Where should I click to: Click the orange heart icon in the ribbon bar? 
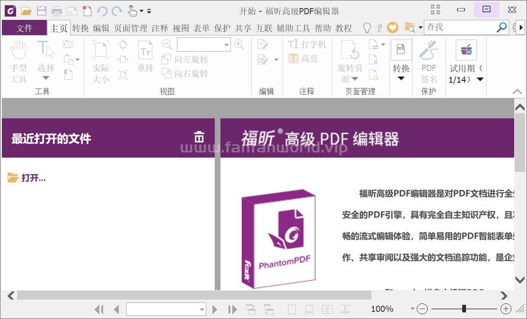click(x=392, y=27)
